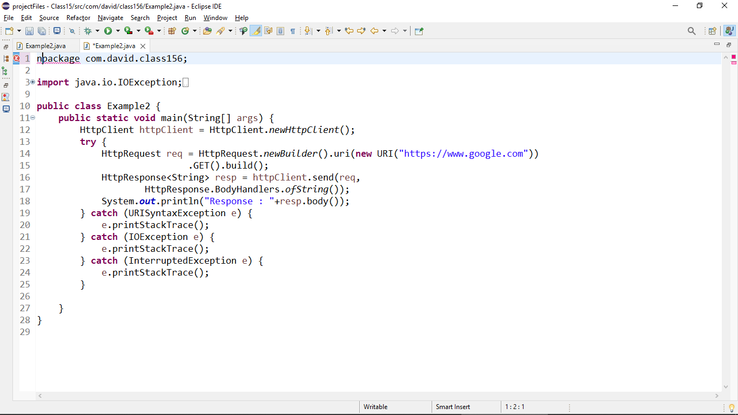
Task: Create a new Java class icon
Action: pos(185,31)
